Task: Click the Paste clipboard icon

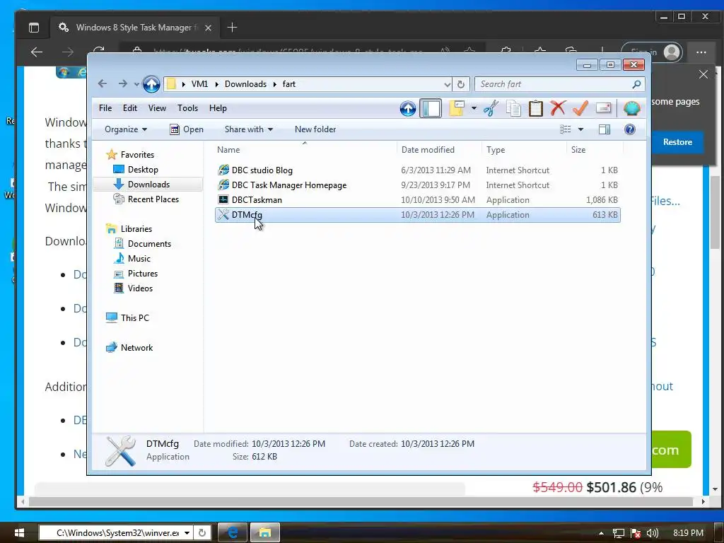Action: tap(536, 108)
